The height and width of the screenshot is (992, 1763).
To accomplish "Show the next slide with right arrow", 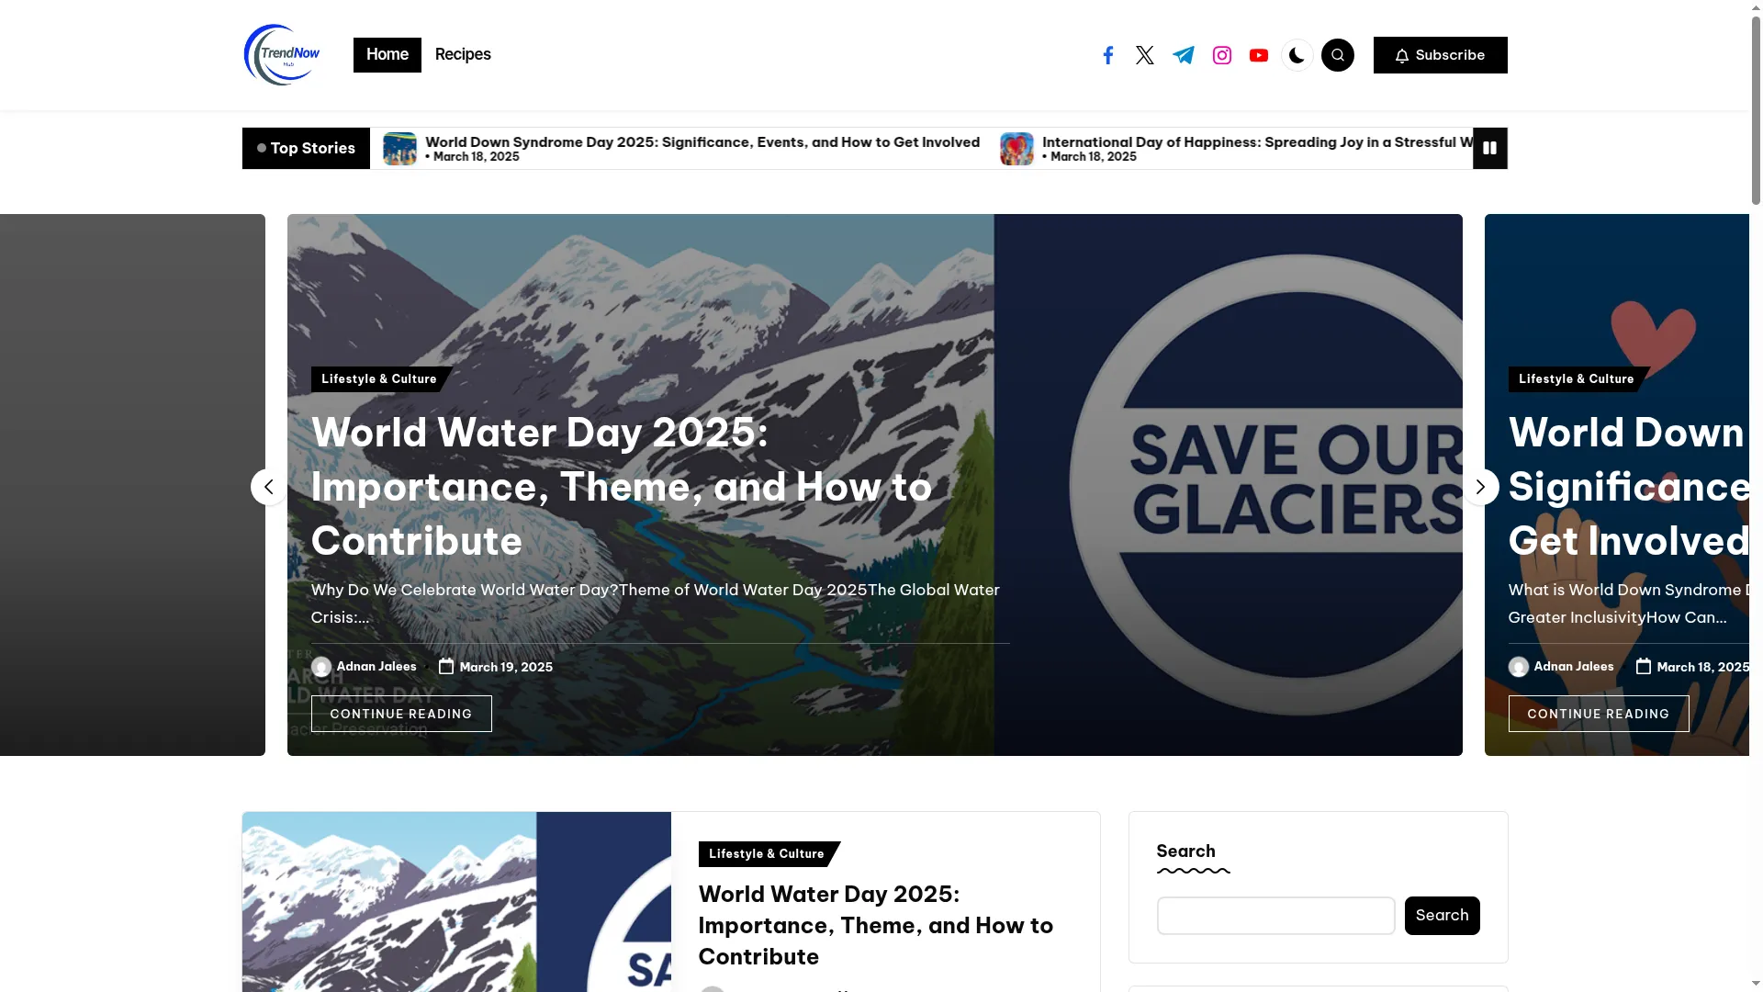I will point(1480,487).
